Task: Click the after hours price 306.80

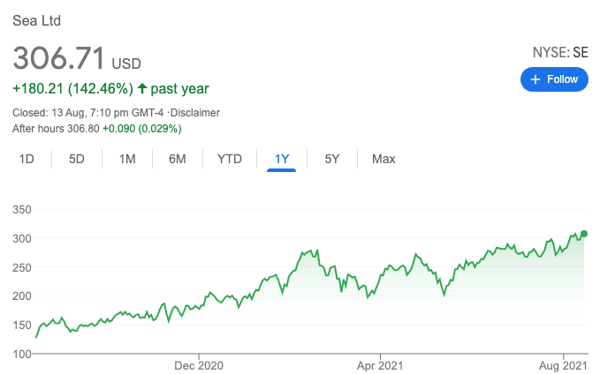Action: pos(80,129)
